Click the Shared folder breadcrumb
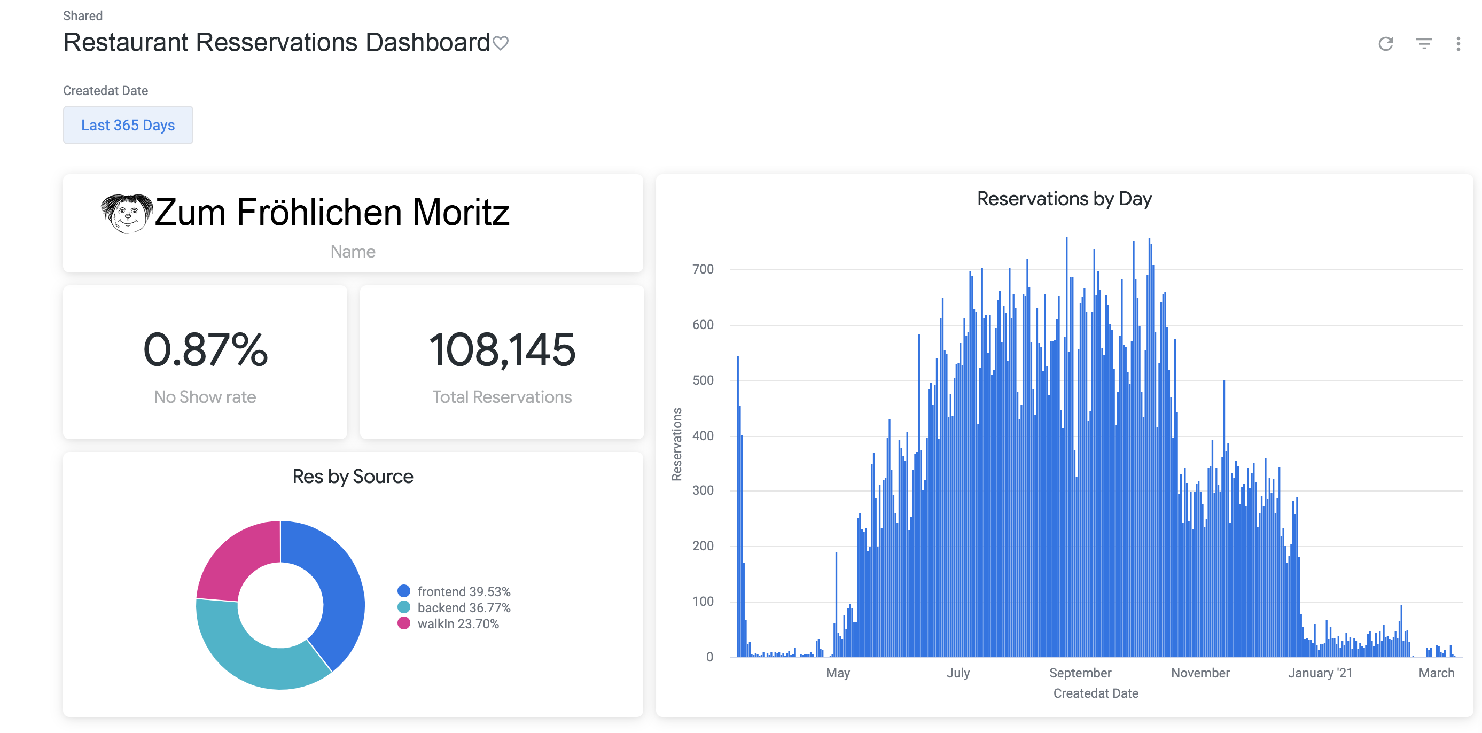Viewport: 1482px width, 733px height. pyautogui.click(x=83, y=15)
